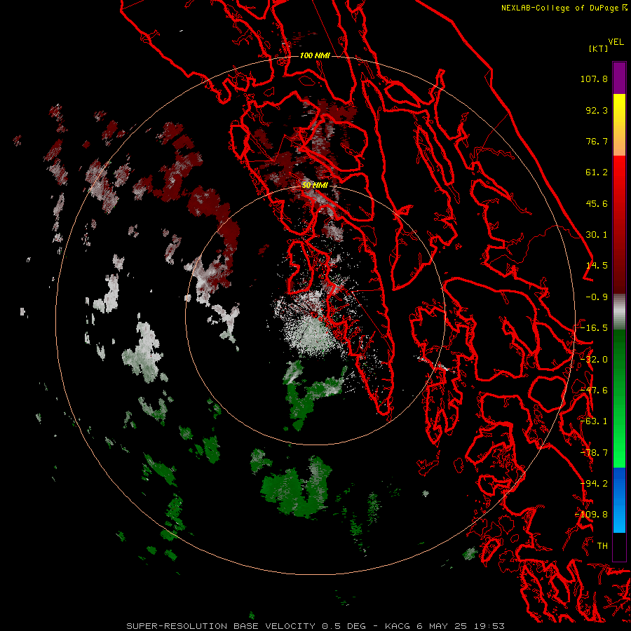Click the -0.9 legend value
631x631 pixels.
pyautogui.click(x=597, y=297)
